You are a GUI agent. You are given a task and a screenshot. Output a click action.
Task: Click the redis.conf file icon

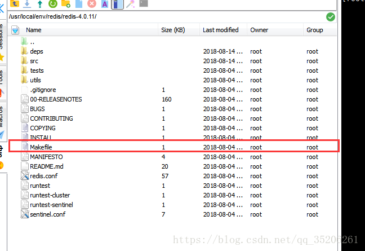(x=25, y=176)
